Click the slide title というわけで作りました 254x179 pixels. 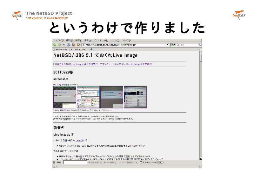(x=127, y=28)
